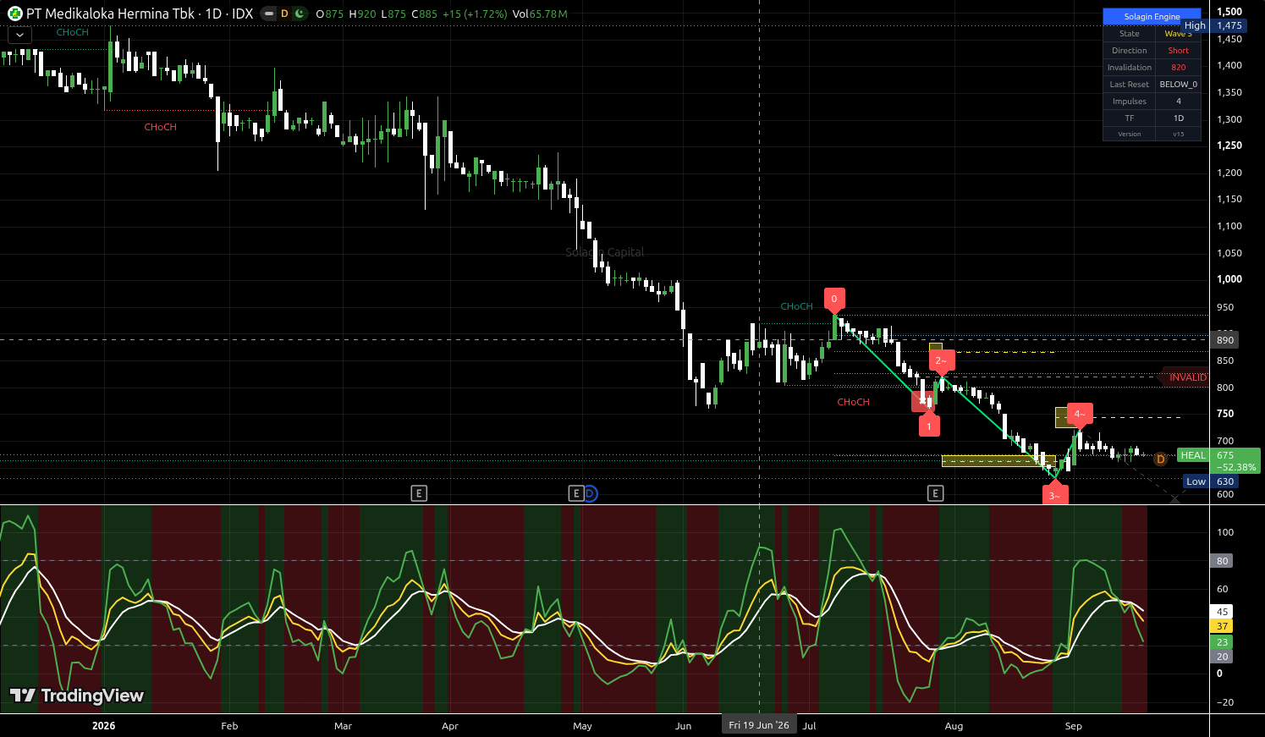
Task: Select wave label 3~ on the chart
Action: click(x=1055, y=494)
